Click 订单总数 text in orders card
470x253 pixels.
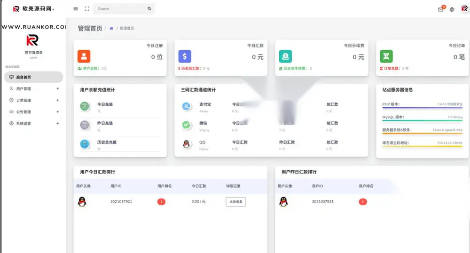(x=392, y=68)
